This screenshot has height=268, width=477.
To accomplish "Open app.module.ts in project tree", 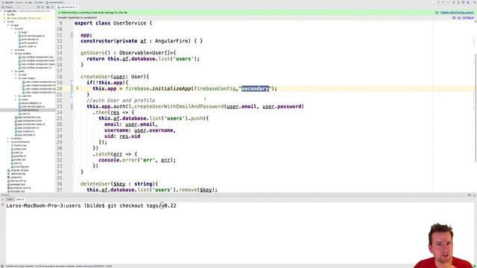I will click(x=25, y=131).
